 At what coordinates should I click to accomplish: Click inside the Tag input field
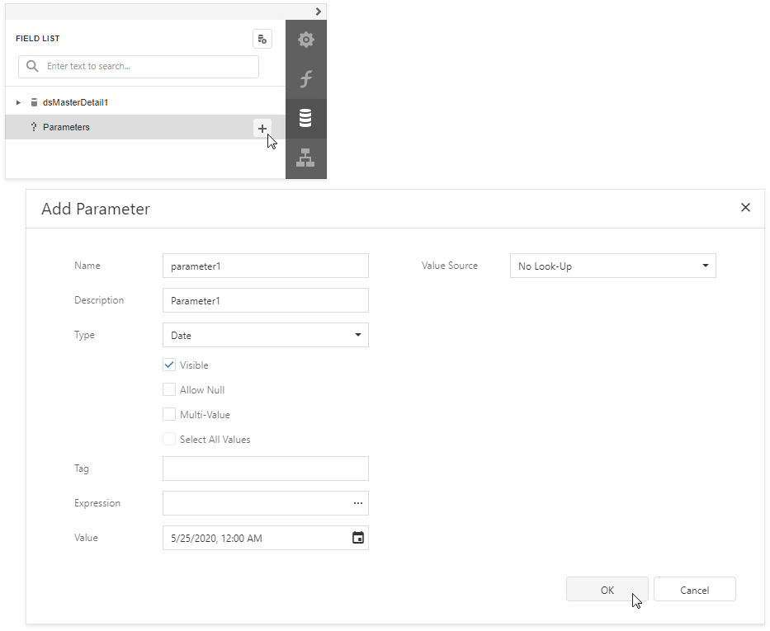pyautogui.click(x=265, y=469)
